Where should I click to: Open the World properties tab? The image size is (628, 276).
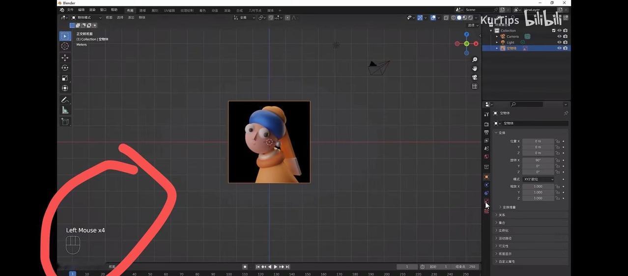pos(486,157)
